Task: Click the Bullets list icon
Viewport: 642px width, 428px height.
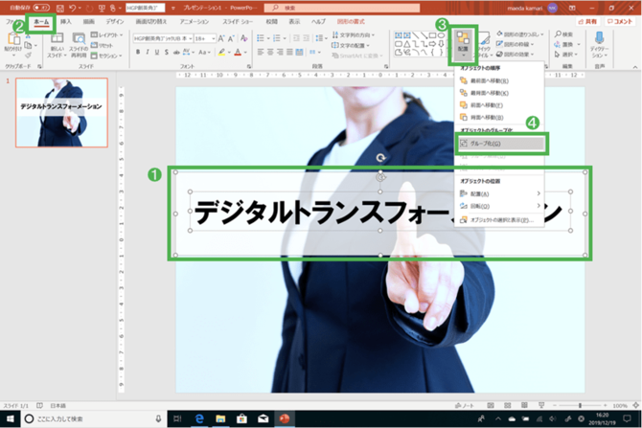Action: pos(260,38)
